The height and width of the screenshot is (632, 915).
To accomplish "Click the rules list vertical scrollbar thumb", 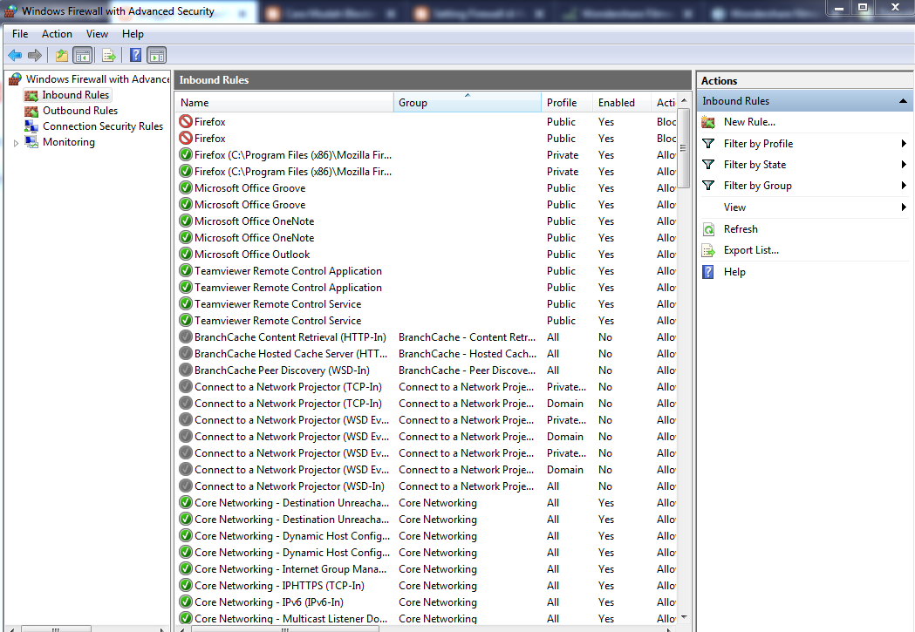I will coord(683,149).
